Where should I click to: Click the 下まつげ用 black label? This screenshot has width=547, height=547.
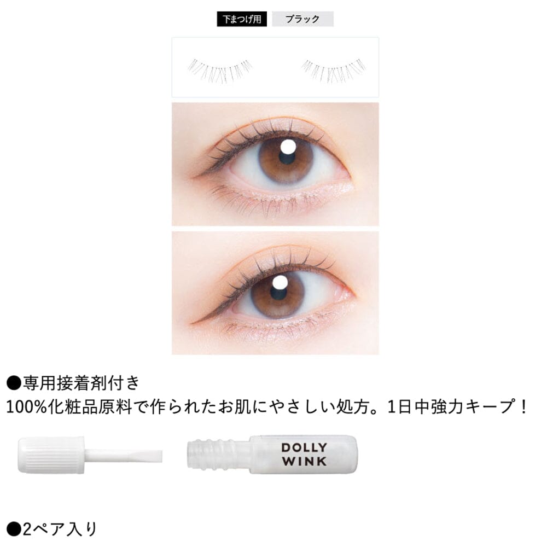click(x=242, y=19)
